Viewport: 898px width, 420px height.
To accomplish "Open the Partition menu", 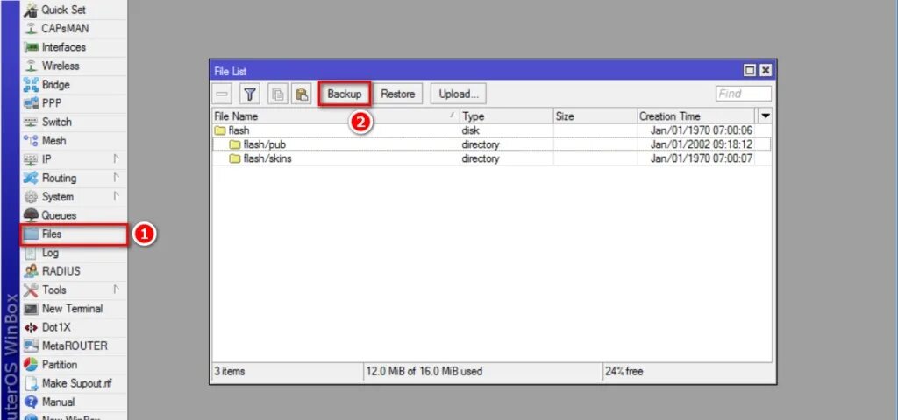I will tap(74, 365).
